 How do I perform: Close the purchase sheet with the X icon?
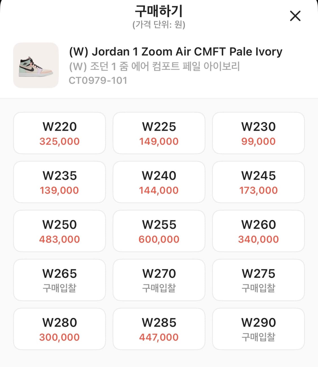tap(295, 16)
